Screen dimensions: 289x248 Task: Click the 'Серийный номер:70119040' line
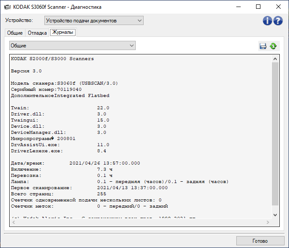pos(46,90)
